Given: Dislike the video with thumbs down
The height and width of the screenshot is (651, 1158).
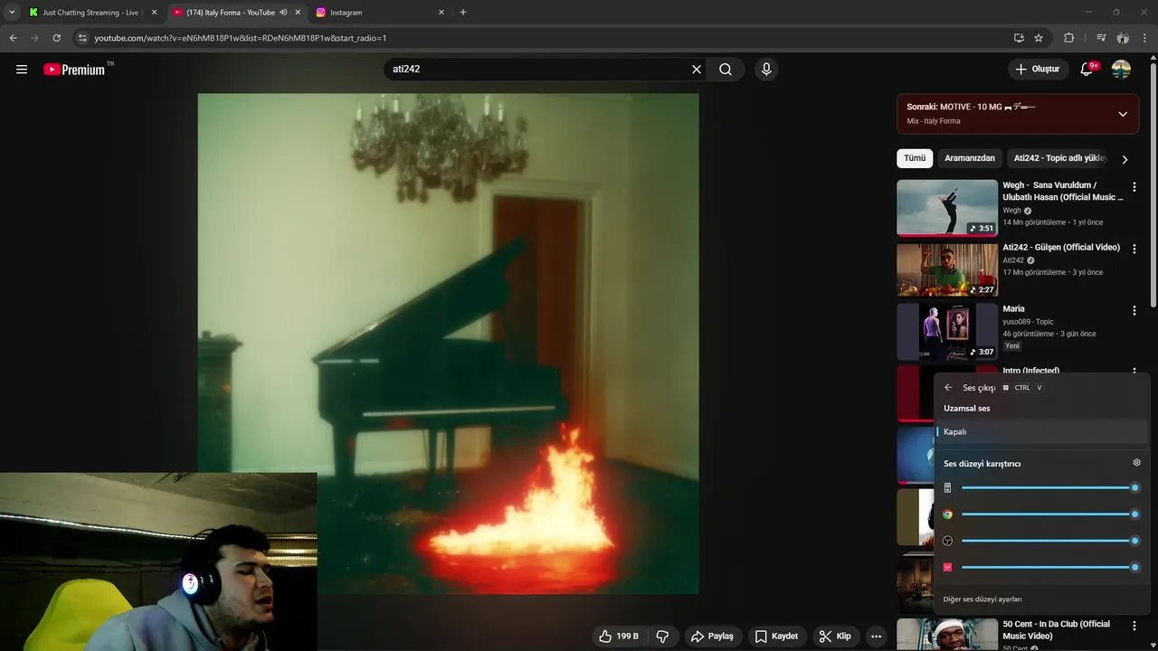Looking at the screenshot, I should pyautogui.click(x=662, y=637).
